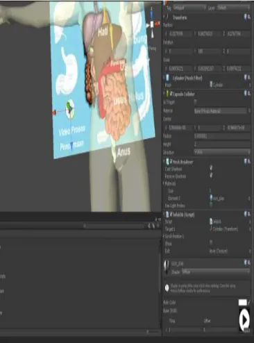Click the scene orientation gizmo cube
Viewport: 254px width, 343px height.
(152, 24)
